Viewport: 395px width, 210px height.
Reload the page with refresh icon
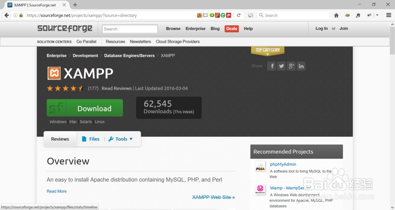click(x=239, y=15)
